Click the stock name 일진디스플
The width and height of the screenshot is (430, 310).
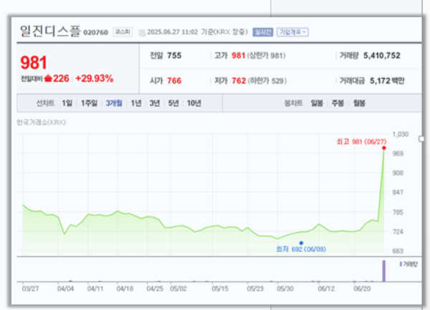pyautogui.click(x=50, y=31)
